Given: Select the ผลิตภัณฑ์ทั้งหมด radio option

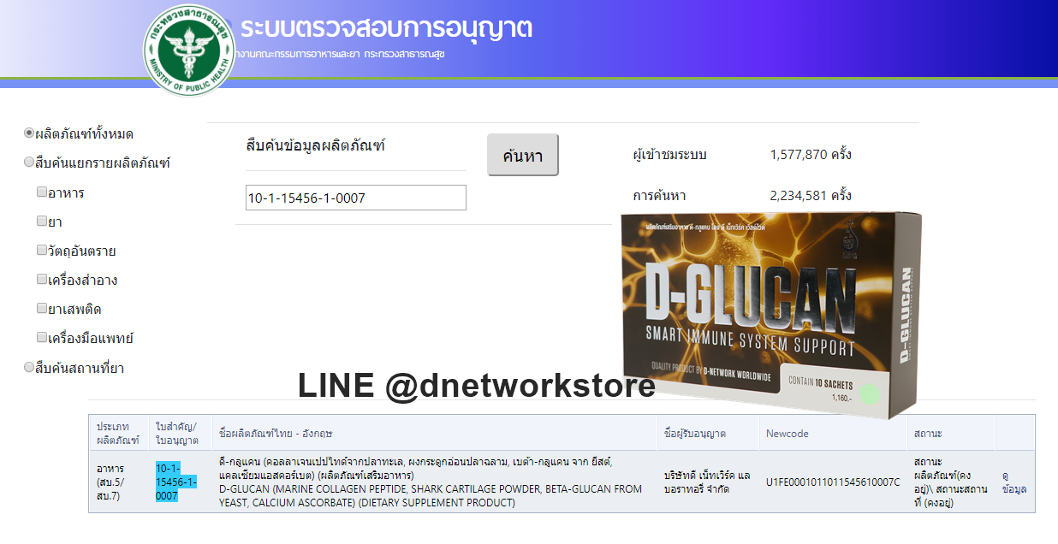Looking at the screenshot, I should click(29, 133).
